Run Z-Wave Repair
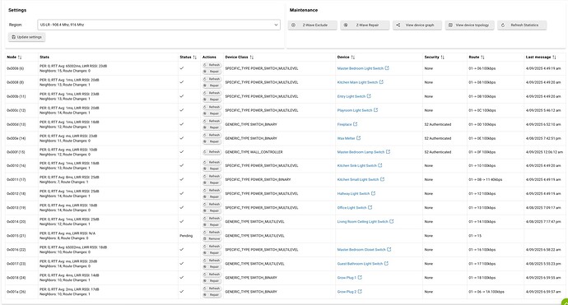 [365, 25]
